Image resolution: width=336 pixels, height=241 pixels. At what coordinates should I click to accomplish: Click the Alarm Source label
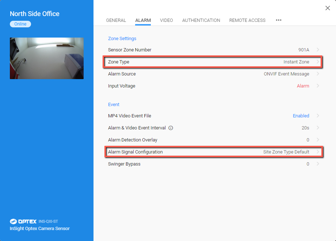(122, 74)
